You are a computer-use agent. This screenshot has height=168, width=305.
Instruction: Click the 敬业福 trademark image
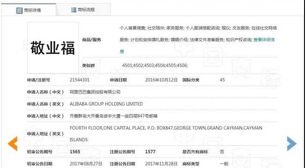pos(53,48)
